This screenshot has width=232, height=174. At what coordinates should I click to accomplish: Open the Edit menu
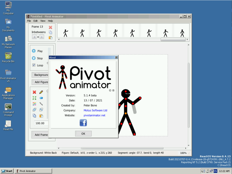click(35, 21)
